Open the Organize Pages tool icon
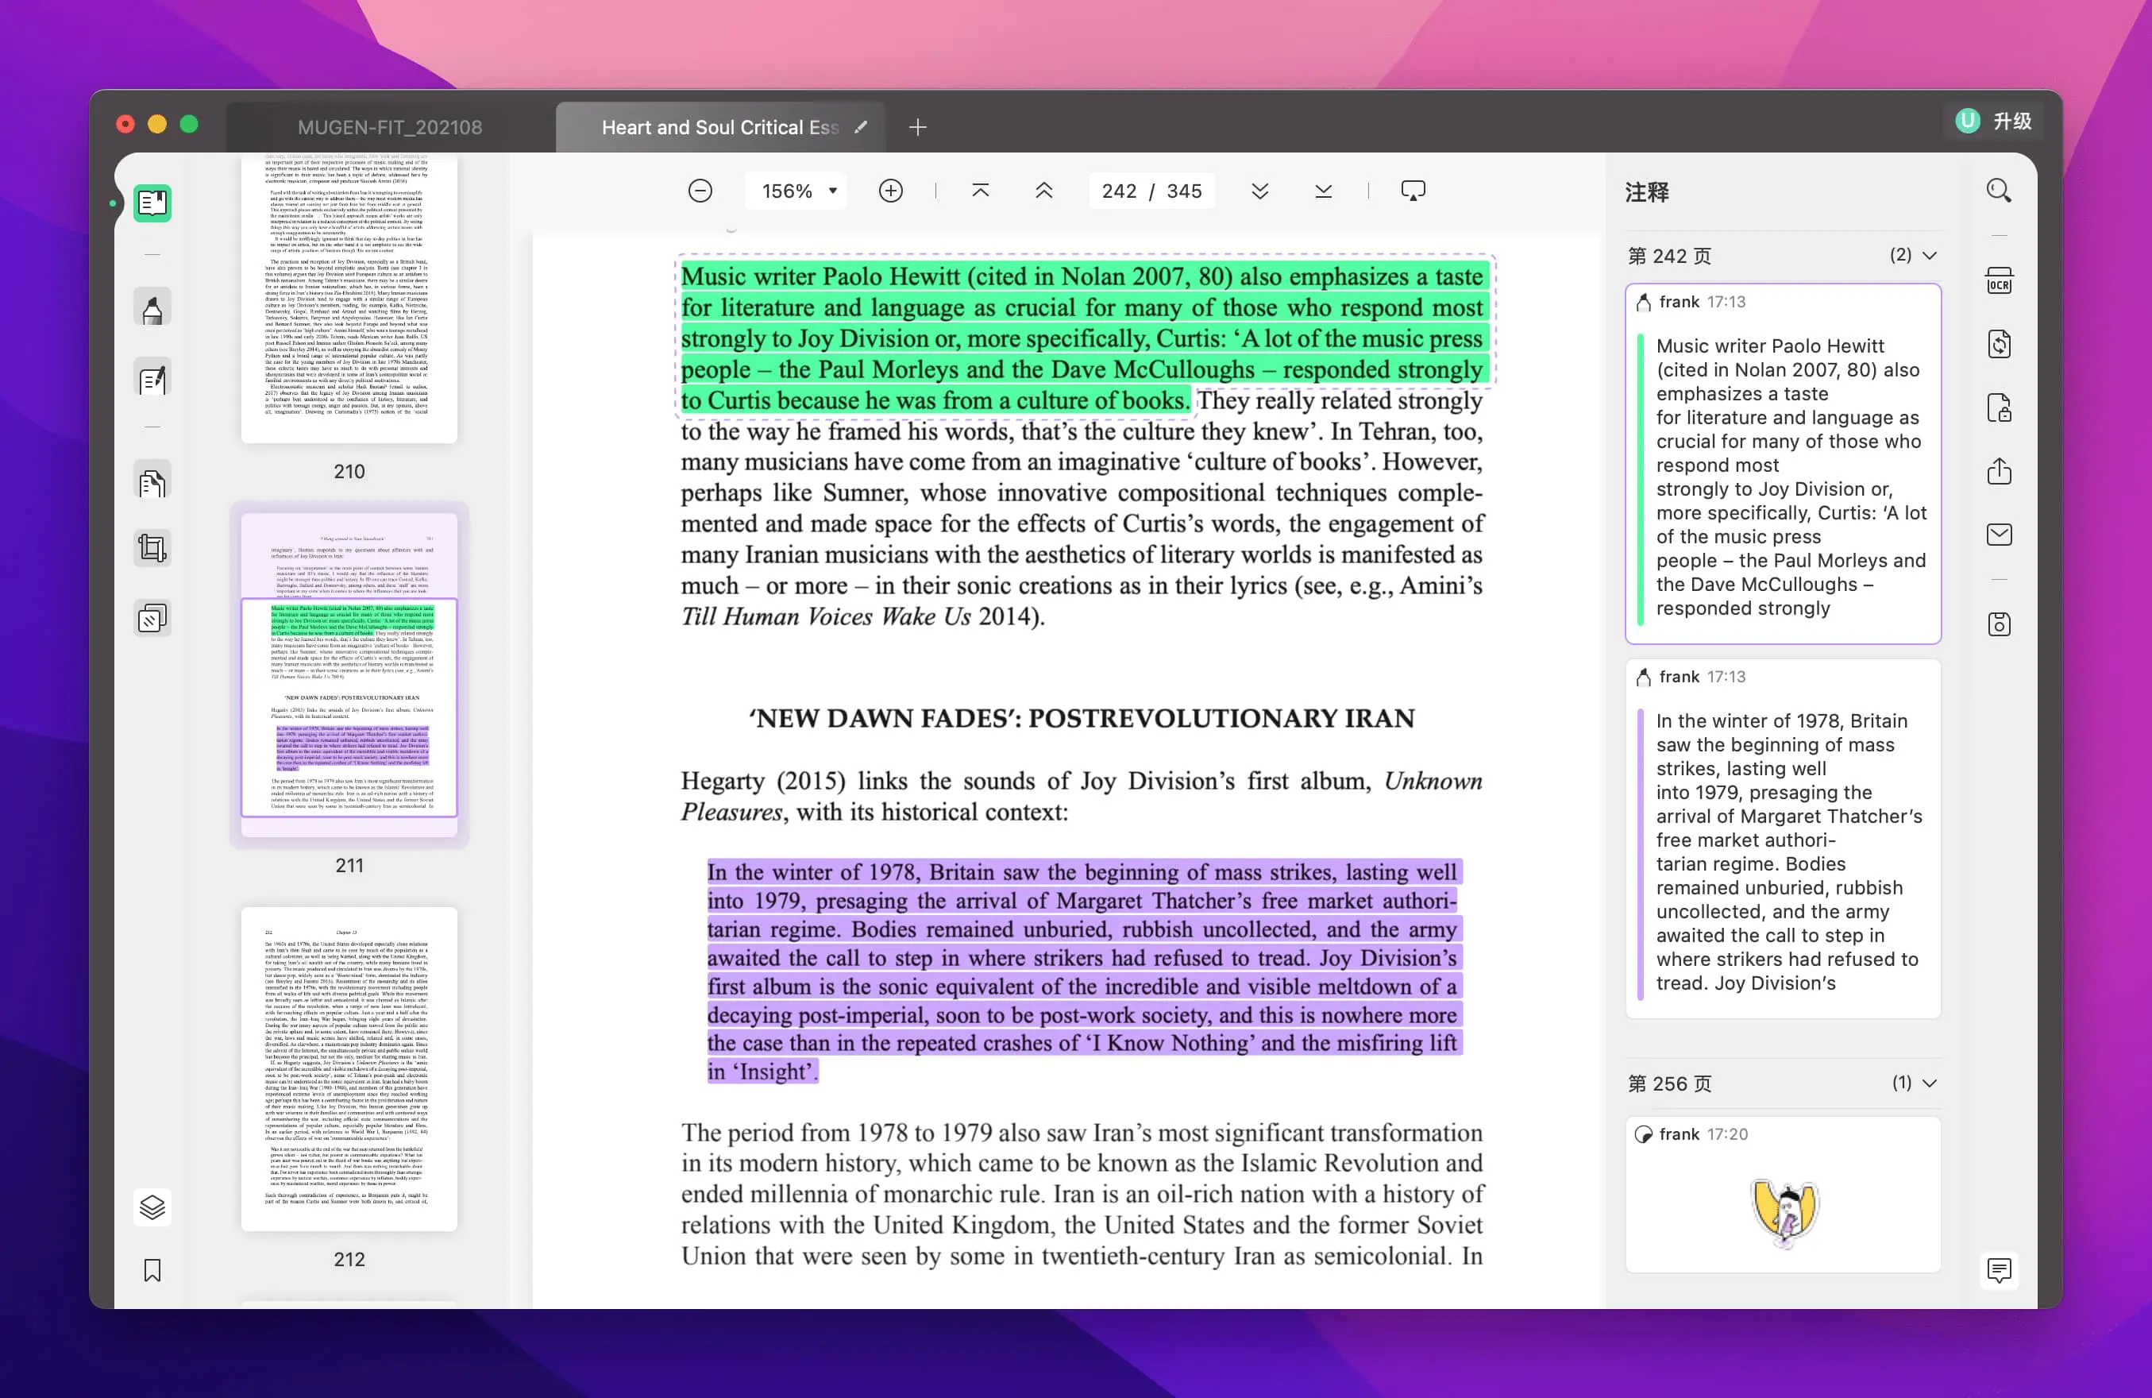Viewport: 2152px width, 1398px height. [x=152, y=482]
